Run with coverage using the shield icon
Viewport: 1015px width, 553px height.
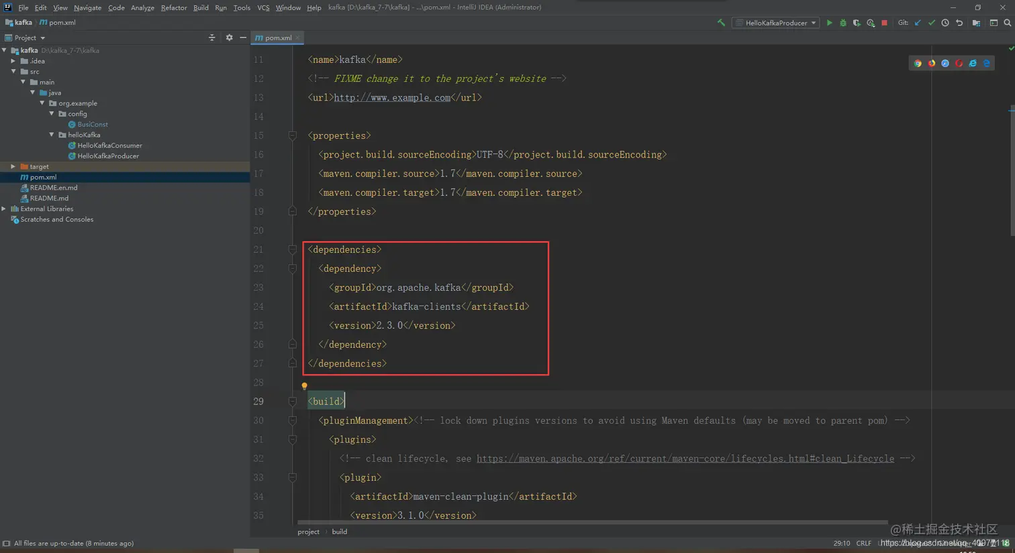pos(857,23)
